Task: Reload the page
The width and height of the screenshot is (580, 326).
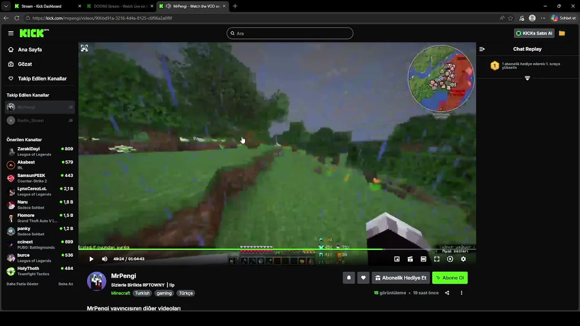Action: click(x=17, y=18)
